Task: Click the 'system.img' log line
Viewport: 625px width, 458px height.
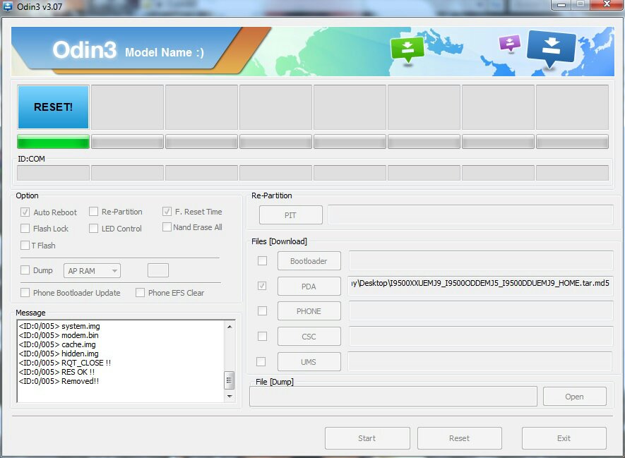Action: point(59,326)
